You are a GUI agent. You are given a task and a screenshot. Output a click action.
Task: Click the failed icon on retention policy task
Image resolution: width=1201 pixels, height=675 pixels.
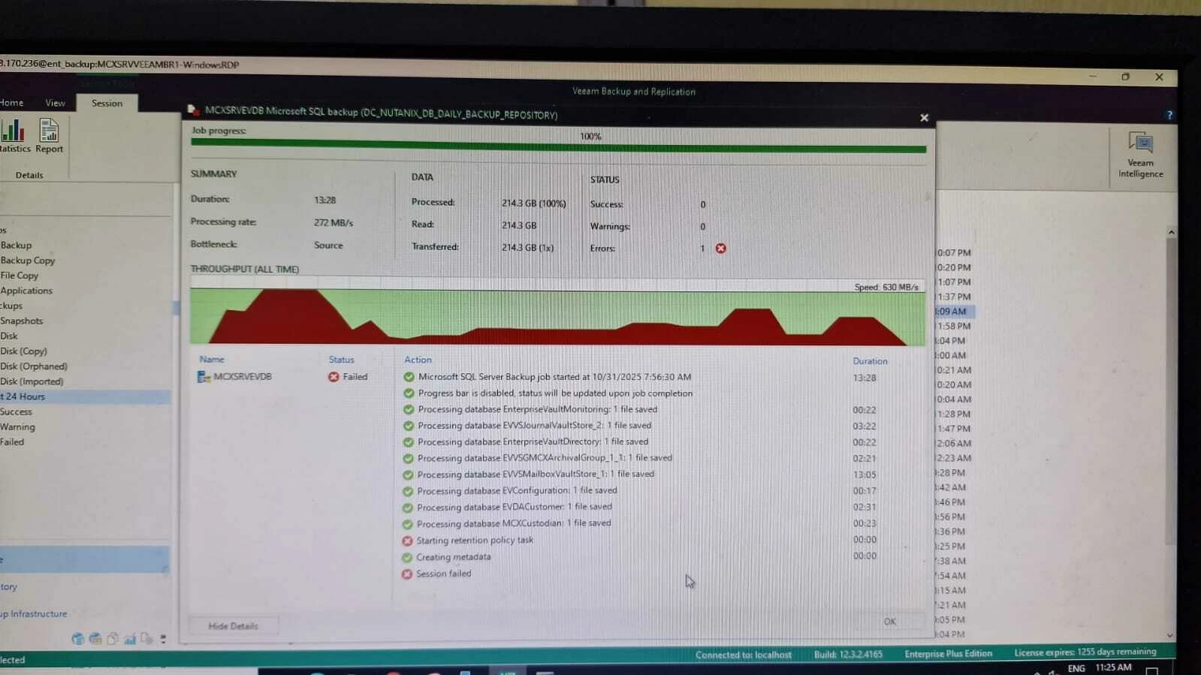coord(408,541)
